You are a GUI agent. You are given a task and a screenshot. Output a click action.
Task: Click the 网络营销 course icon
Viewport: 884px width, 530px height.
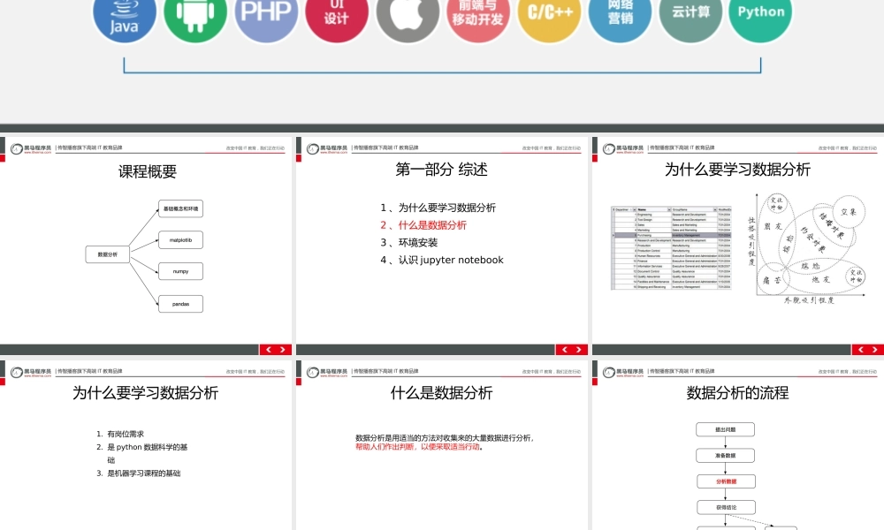click(x=620, y=15)
